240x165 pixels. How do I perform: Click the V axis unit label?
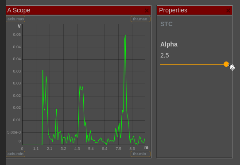pyautogui.click(x=19, y=26)
